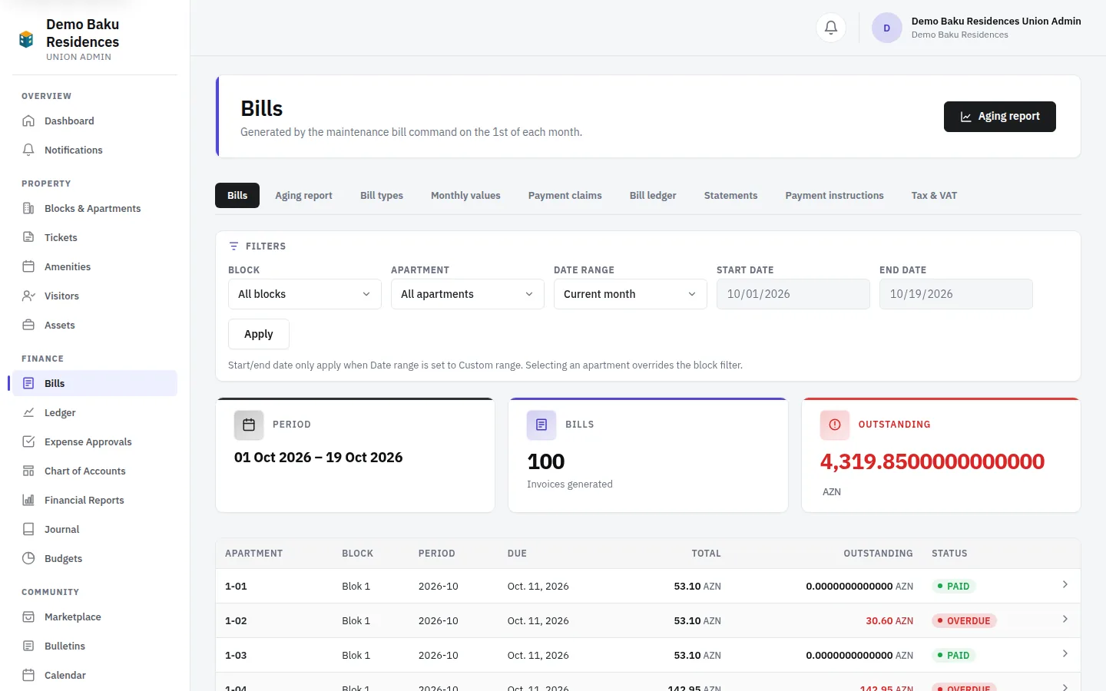
Task: Expand the 1-02 bill row chevron
Action: pyautogui.click(x=1065, y=620)
